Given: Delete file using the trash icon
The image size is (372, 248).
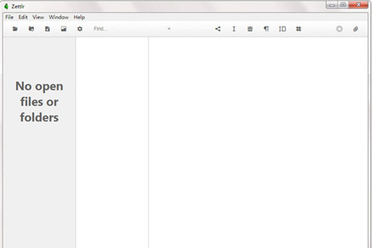Looking at the screenshot, I should tap(250, 29).
